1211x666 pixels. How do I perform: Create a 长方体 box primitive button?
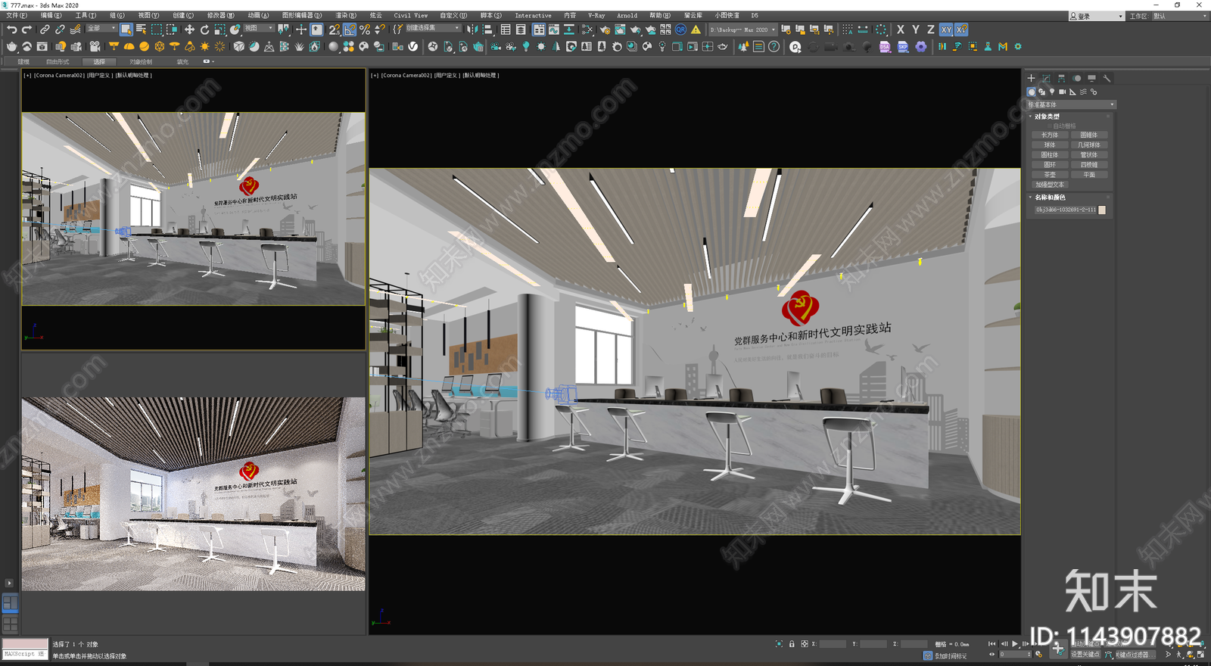point(1050,135)
